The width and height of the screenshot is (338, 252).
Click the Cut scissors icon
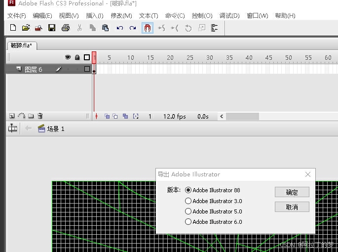(80, 28)
